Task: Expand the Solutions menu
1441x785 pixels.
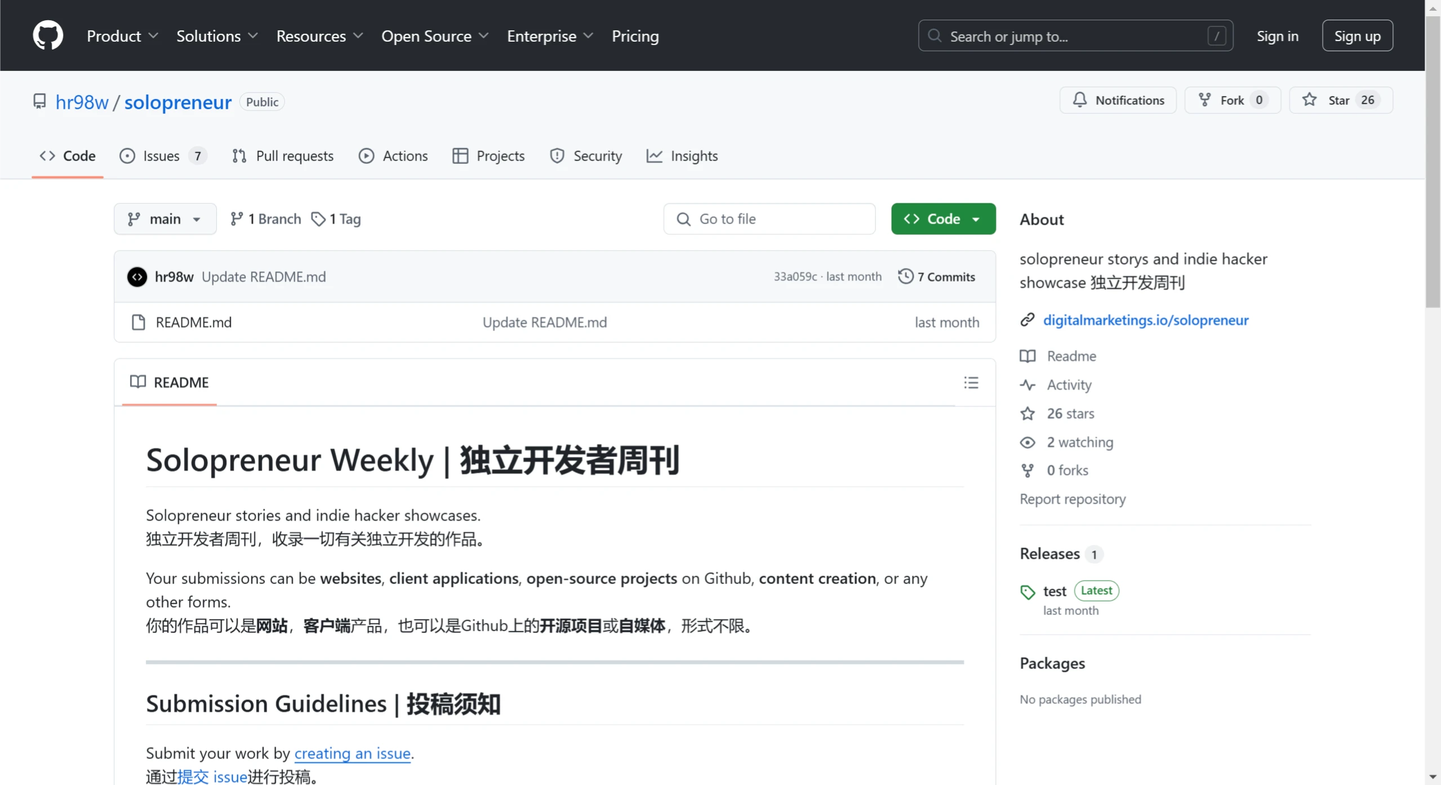Action: [217, 36]
